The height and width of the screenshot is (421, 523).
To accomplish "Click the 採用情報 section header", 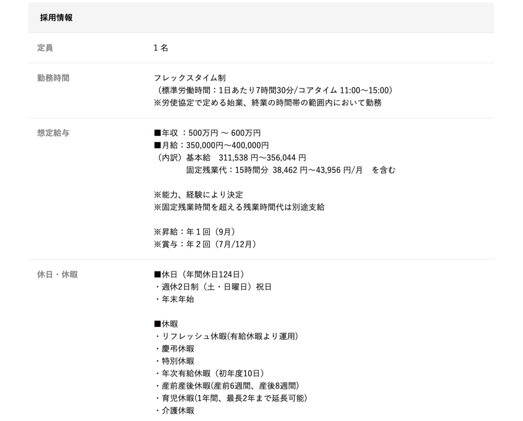I will (56, 17).
